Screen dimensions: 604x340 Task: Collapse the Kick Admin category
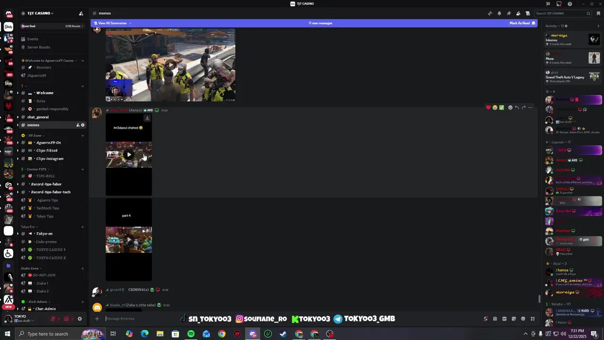point(36,302)
